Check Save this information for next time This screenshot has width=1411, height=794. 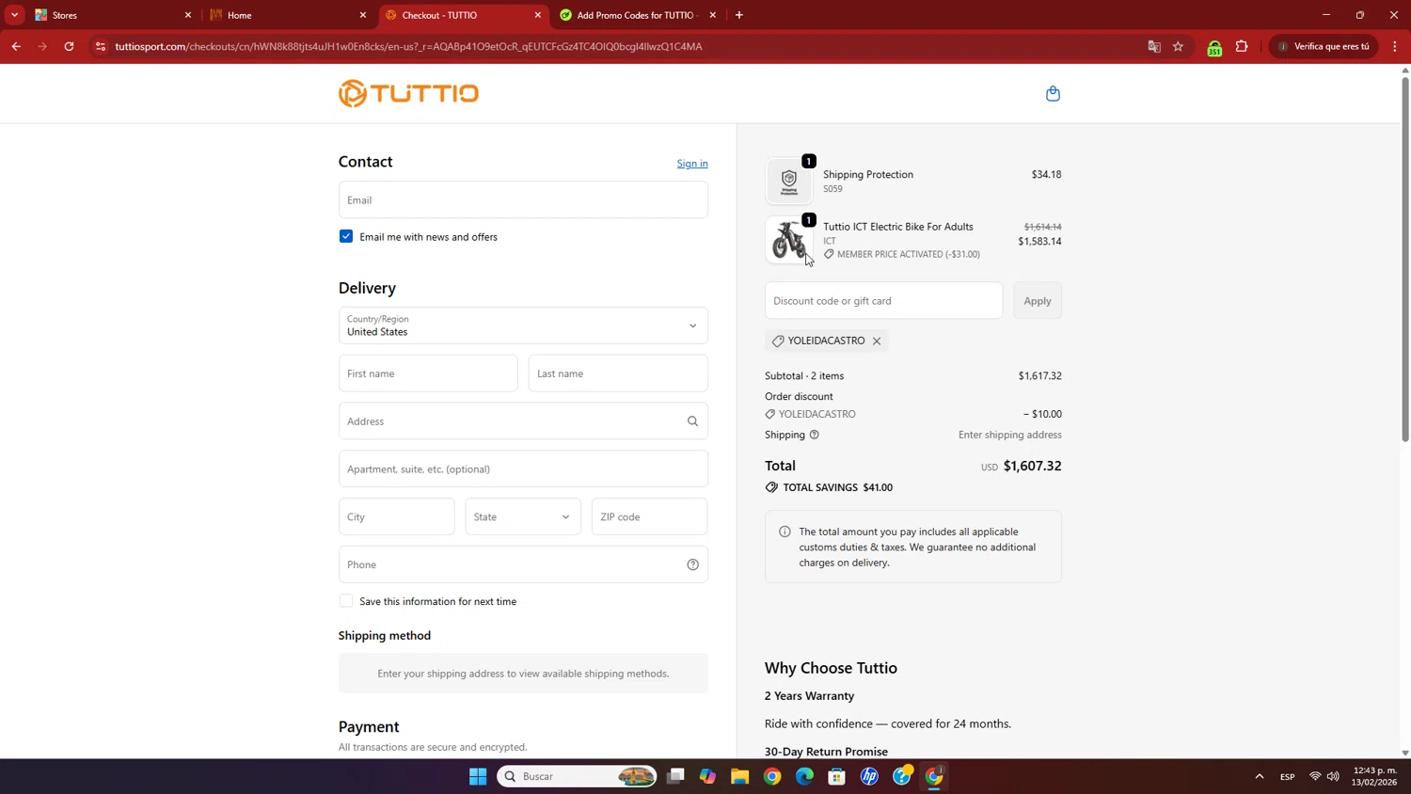346,601
